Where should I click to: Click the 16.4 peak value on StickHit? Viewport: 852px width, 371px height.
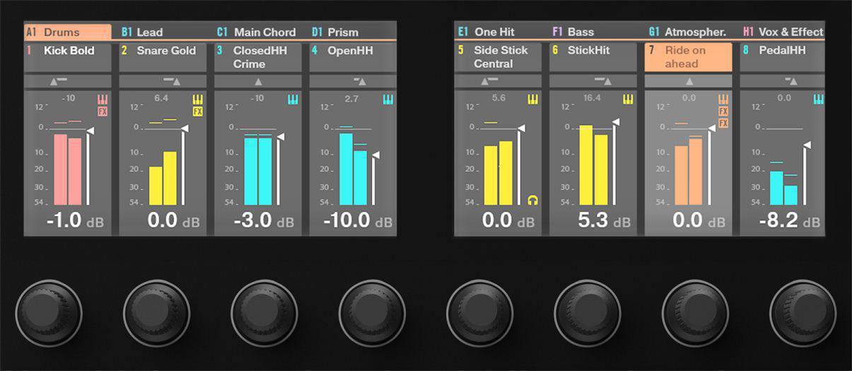(592, 98)
